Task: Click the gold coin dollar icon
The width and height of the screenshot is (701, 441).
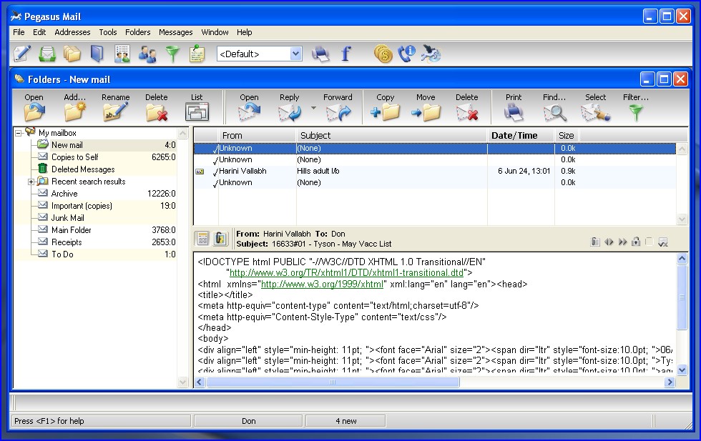Action: tap(383, 54)
